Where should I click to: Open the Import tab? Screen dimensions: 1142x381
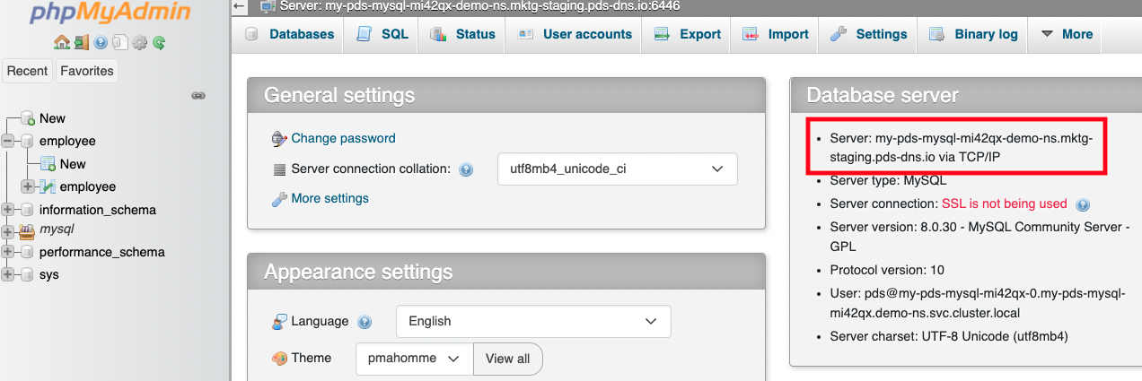tap(776, 34)
